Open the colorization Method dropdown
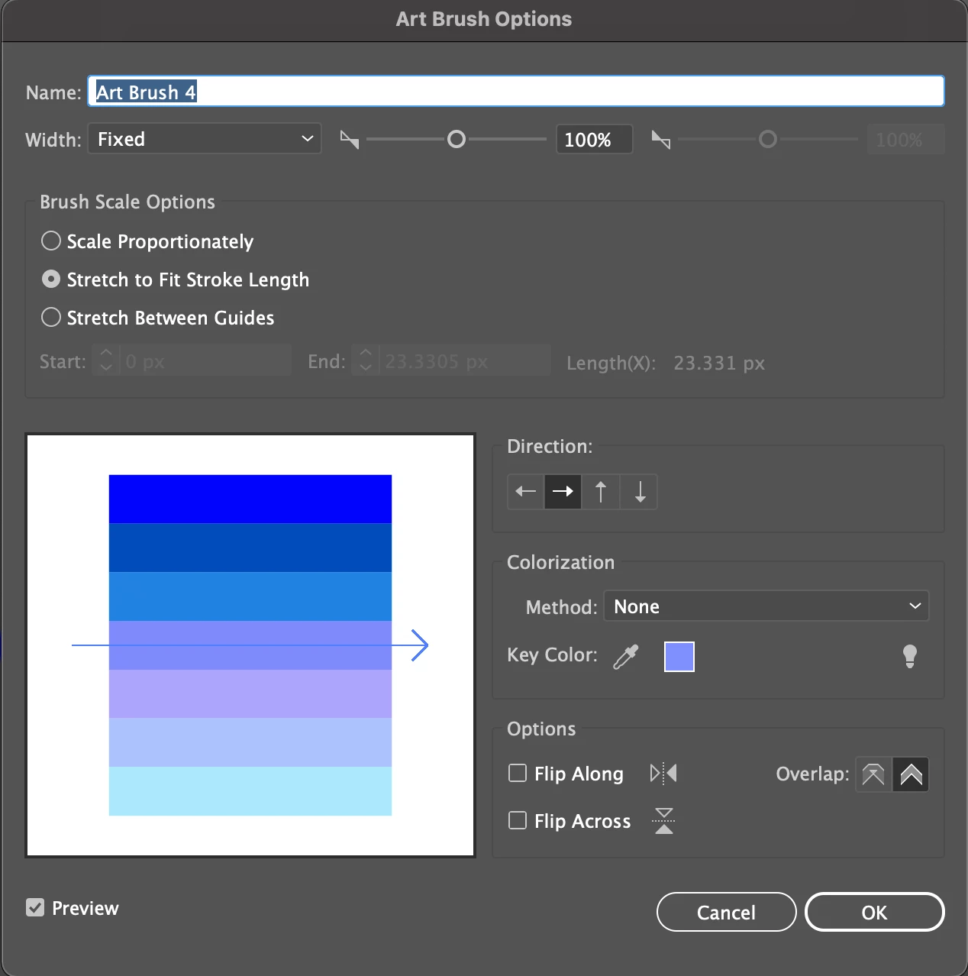Image resolution: width=968 pixels, height=976 pixels. point(766,606)
